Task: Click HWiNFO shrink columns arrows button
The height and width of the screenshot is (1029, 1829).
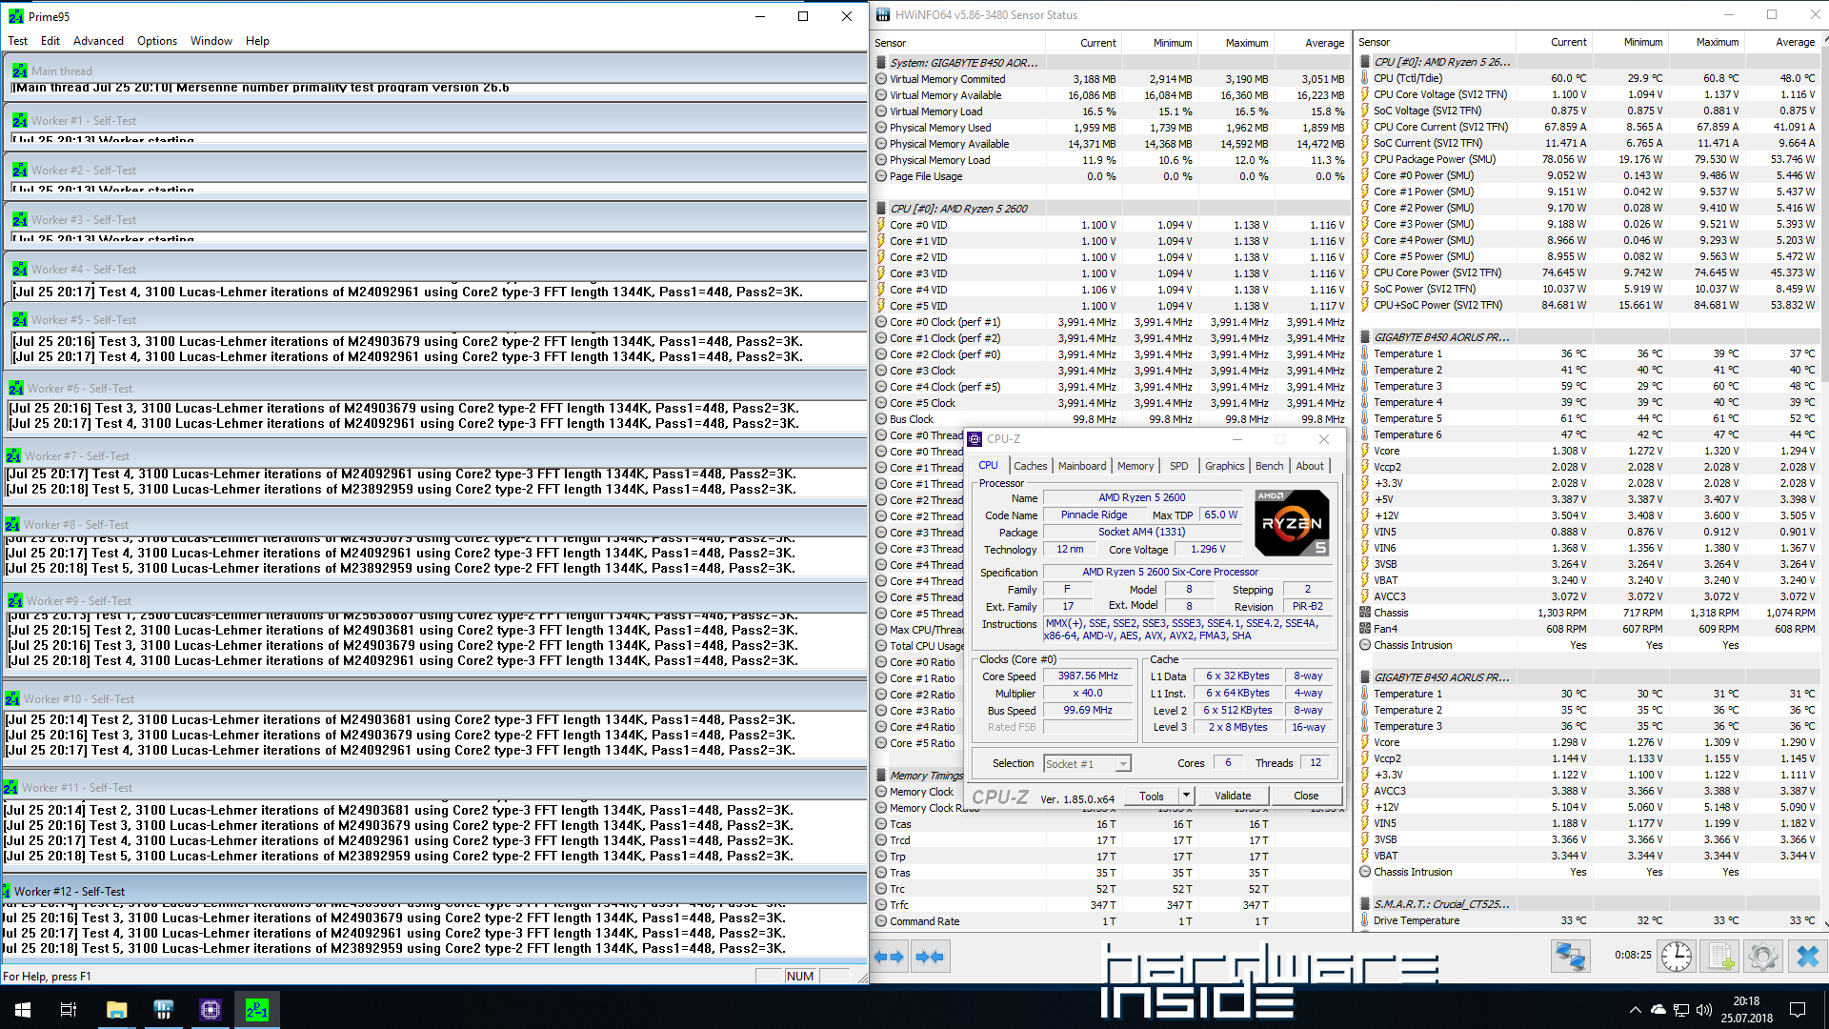Action: (x=929, y=957)
